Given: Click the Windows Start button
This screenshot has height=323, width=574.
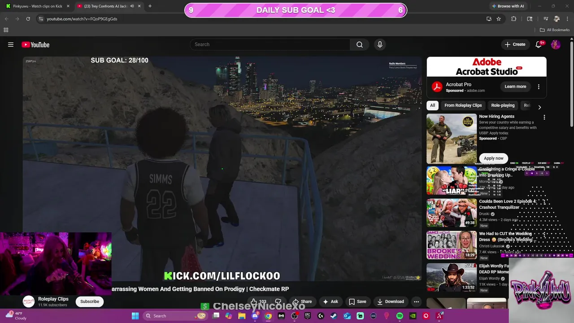Looking at the screenshot, I should pos(135,316).
